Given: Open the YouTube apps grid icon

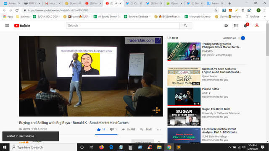Looking at the screenshot, I should tap(236, 26).
